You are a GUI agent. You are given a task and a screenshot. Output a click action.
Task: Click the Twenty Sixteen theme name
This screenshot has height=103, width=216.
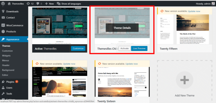[106, 101]
